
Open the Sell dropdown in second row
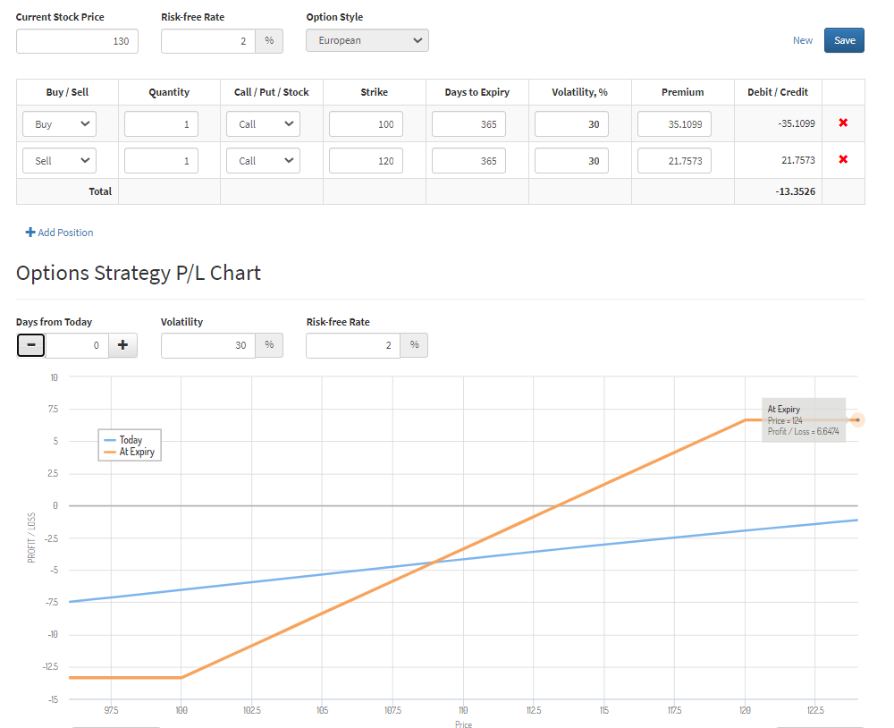pyautogui.click(x=59, y=160)
